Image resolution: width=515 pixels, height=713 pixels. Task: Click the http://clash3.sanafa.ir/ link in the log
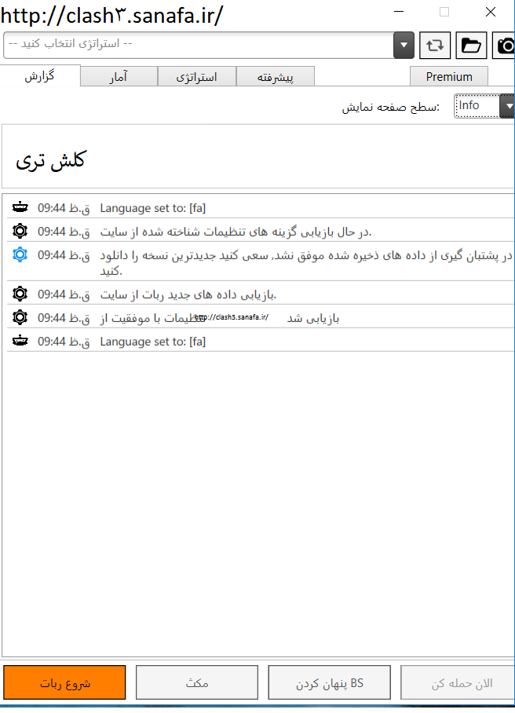point(232,317)
